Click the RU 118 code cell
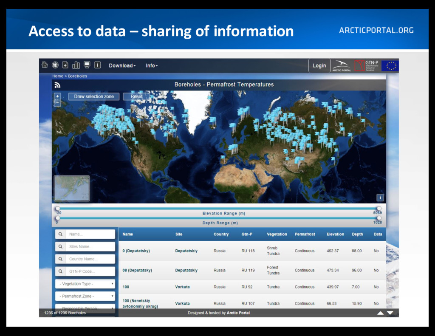 click(248, 251)
